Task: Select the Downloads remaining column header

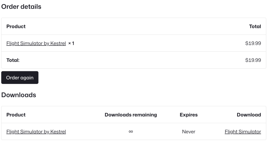Action: point(131,115)
